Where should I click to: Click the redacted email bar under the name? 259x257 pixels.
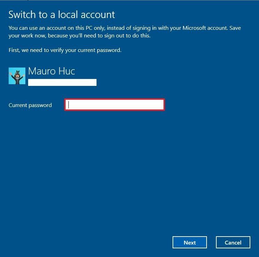click(62, 82)
